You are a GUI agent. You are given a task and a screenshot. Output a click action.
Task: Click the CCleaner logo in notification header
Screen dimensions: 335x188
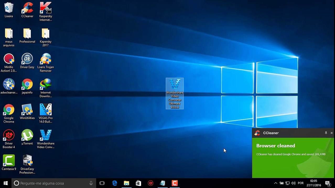[x=257, y=133]
